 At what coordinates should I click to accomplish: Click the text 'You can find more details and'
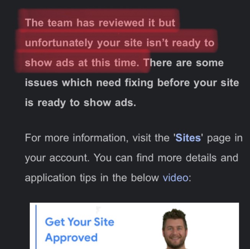(166, 158)
